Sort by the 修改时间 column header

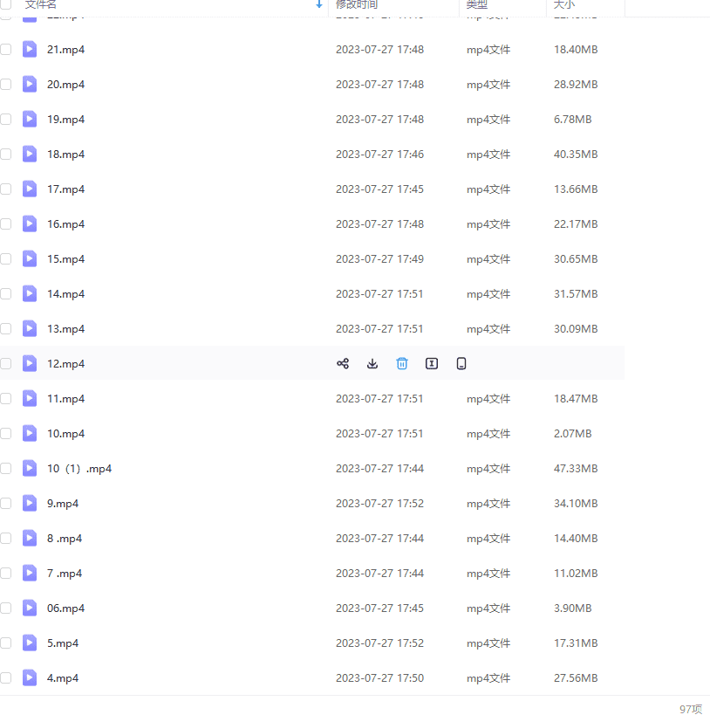click(x=357, y=5)
